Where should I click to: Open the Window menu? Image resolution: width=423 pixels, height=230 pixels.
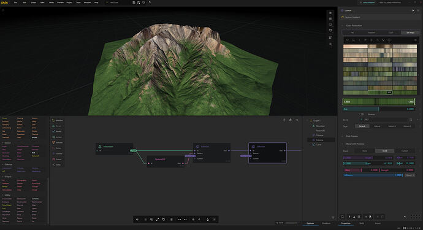[x=88, y=2]
